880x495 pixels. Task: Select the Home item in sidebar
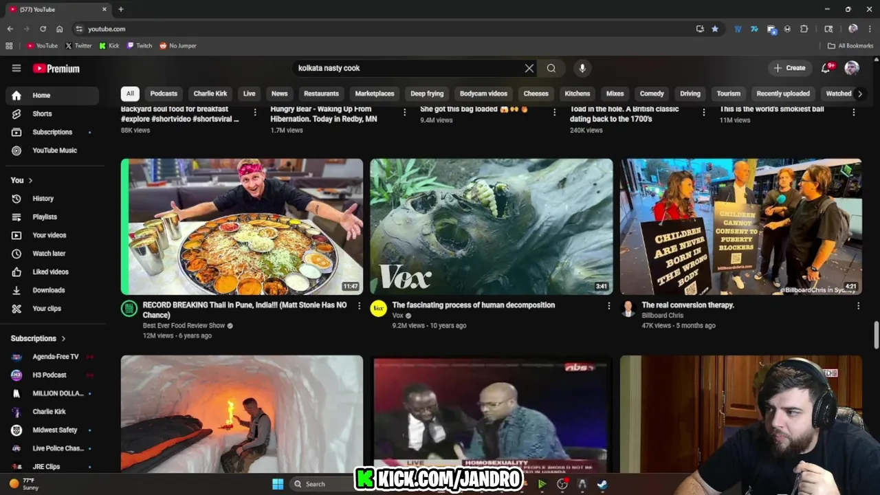[x=52, y=96]
